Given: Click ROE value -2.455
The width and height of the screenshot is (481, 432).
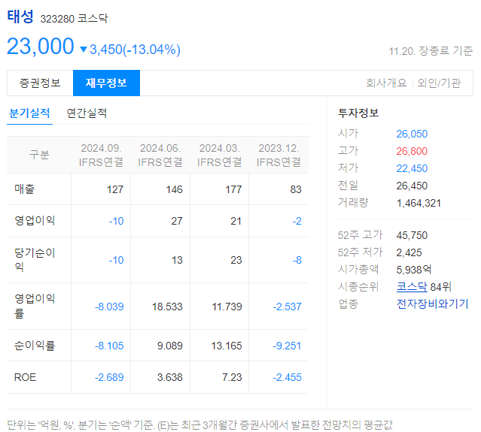Looking at the screenshot, I should (287, 377).
